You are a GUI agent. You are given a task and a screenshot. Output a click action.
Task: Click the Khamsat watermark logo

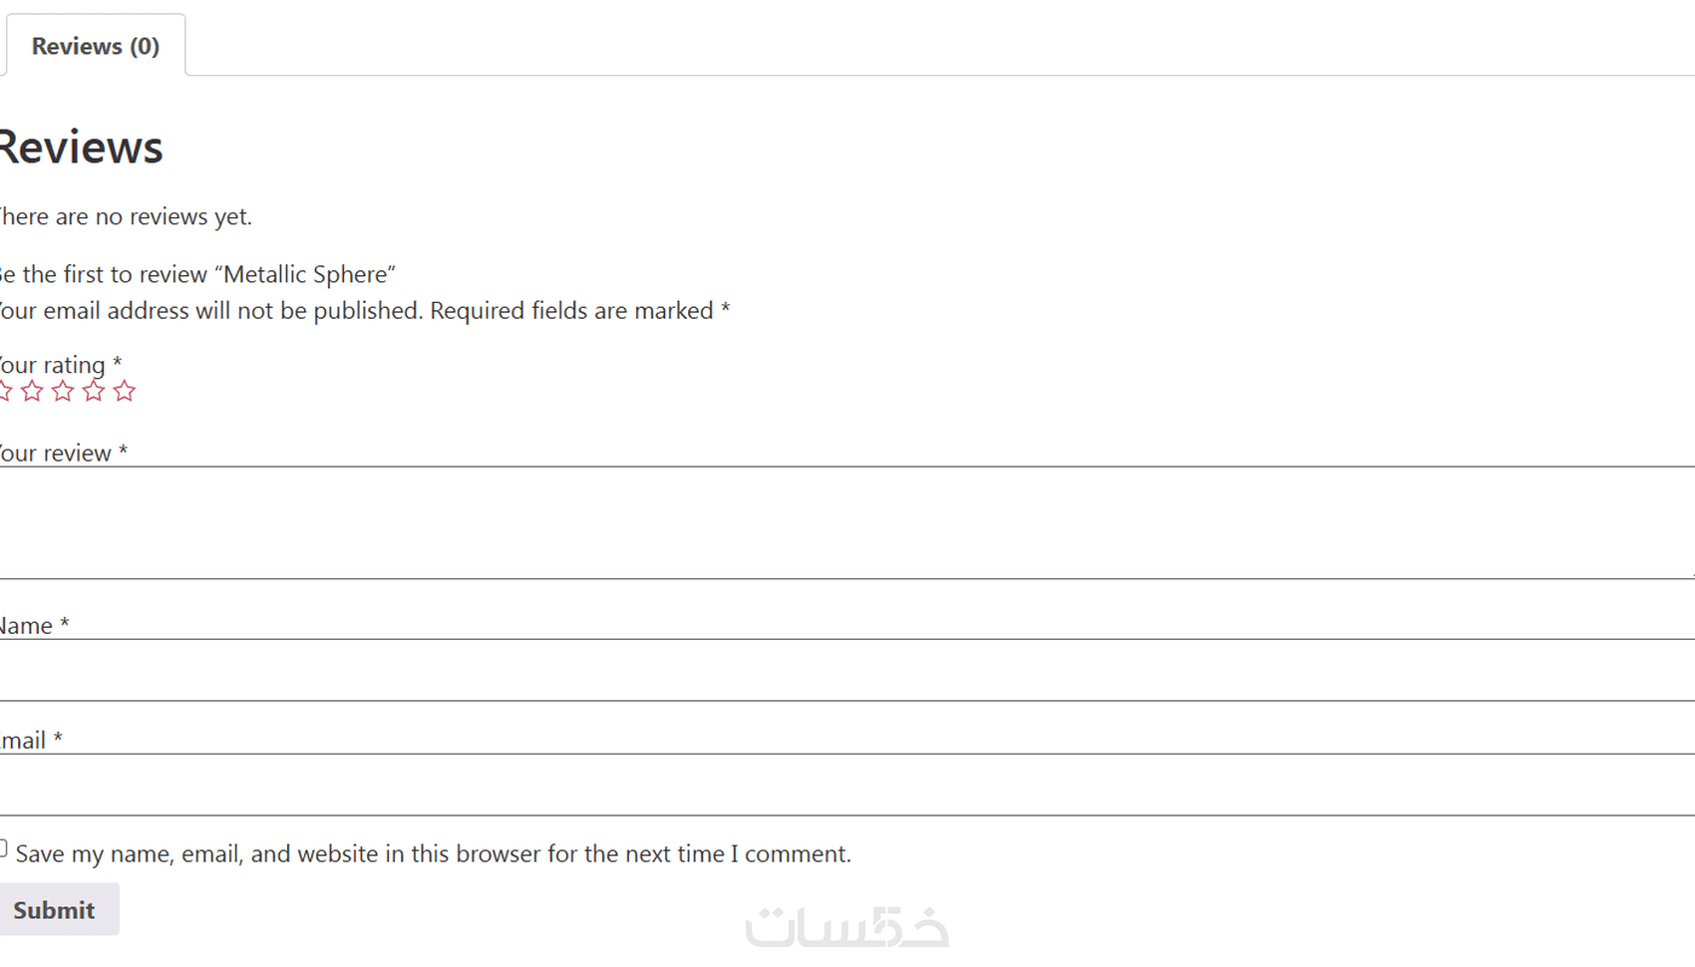coord(847,926)
